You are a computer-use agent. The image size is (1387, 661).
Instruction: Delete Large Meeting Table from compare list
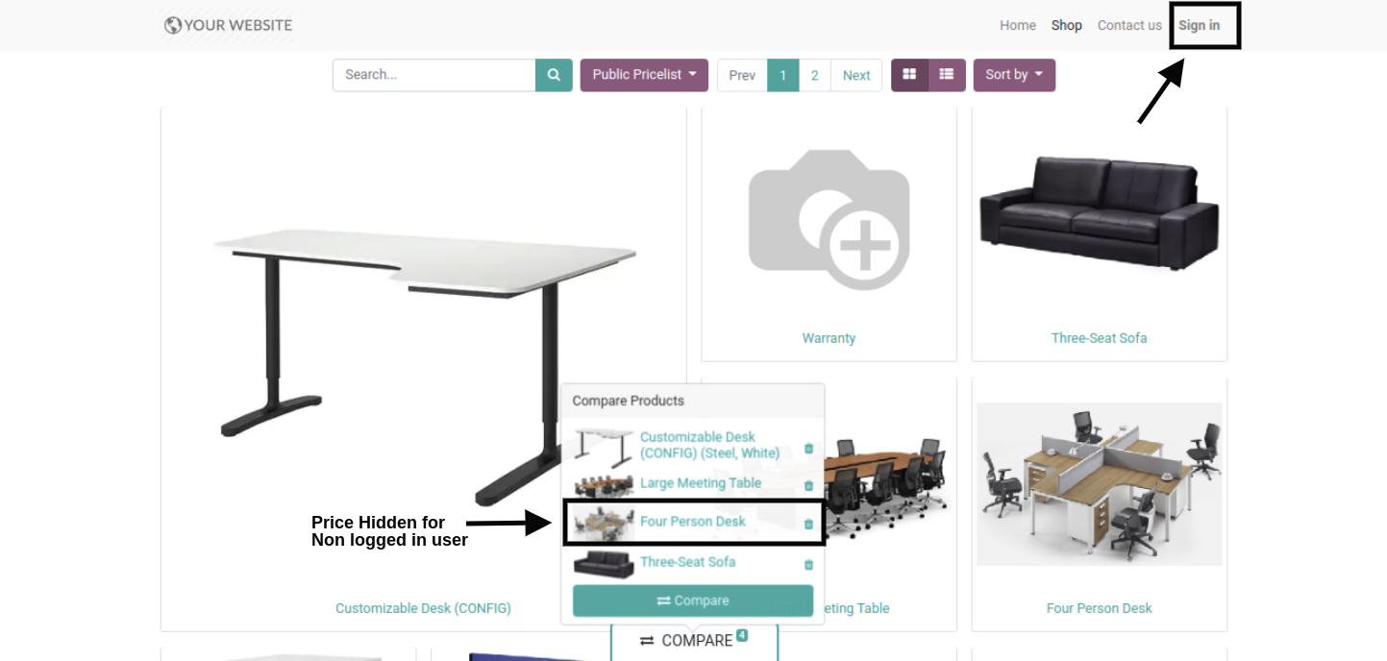[x=808, y=486]
